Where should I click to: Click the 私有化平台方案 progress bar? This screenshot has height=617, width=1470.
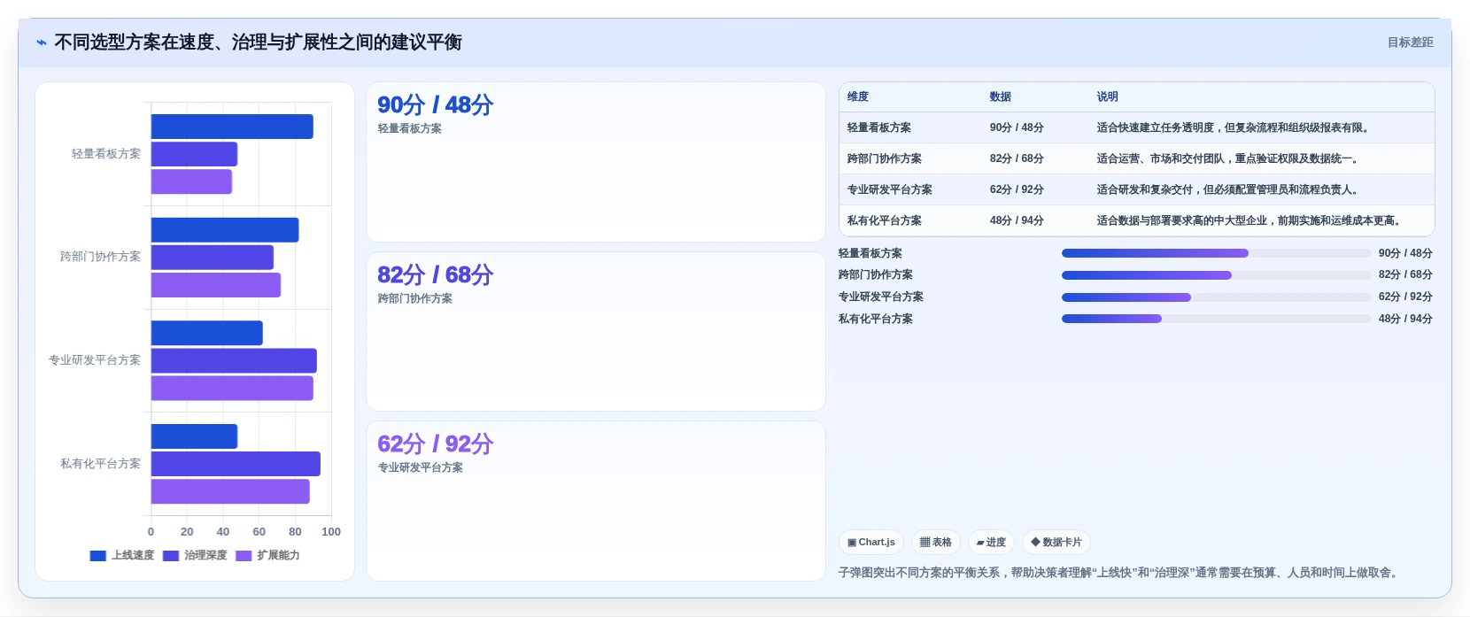pyautogui.click(x=1216, y=319)
